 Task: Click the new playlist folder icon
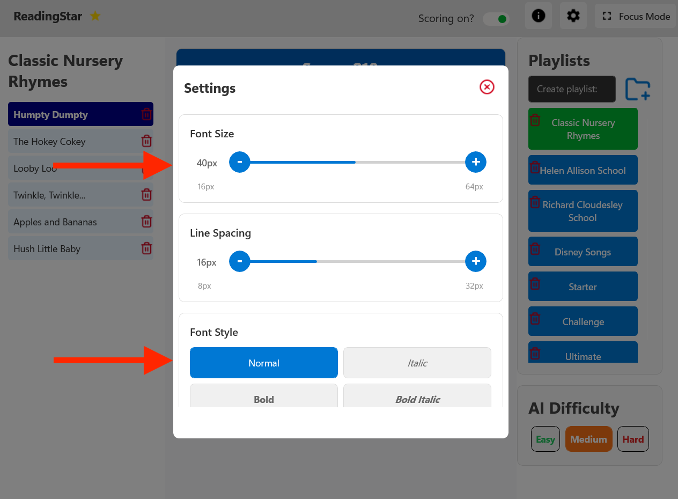[637, 89]
